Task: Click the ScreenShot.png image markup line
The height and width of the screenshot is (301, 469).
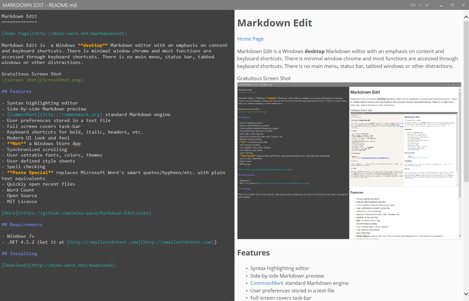Action: [42, 80]
